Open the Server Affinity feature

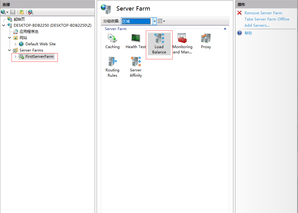coord(136,67)
